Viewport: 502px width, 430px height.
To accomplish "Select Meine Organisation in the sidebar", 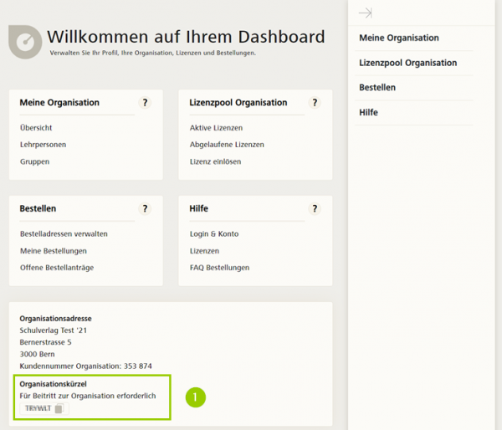I will 399,38.
